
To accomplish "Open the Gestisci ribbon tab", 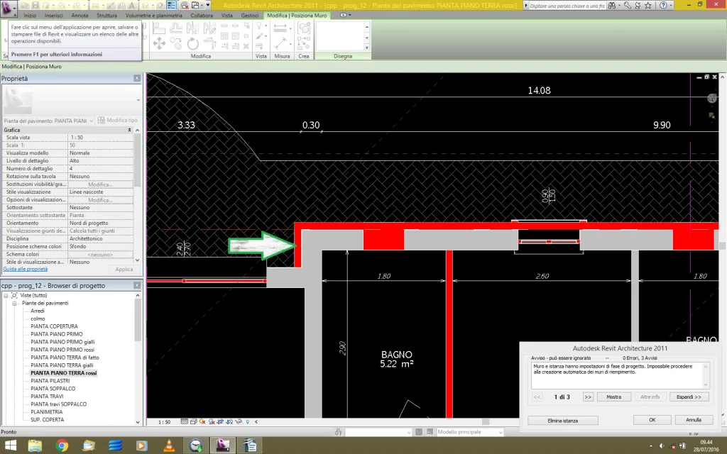I will [x=249, y=16].
